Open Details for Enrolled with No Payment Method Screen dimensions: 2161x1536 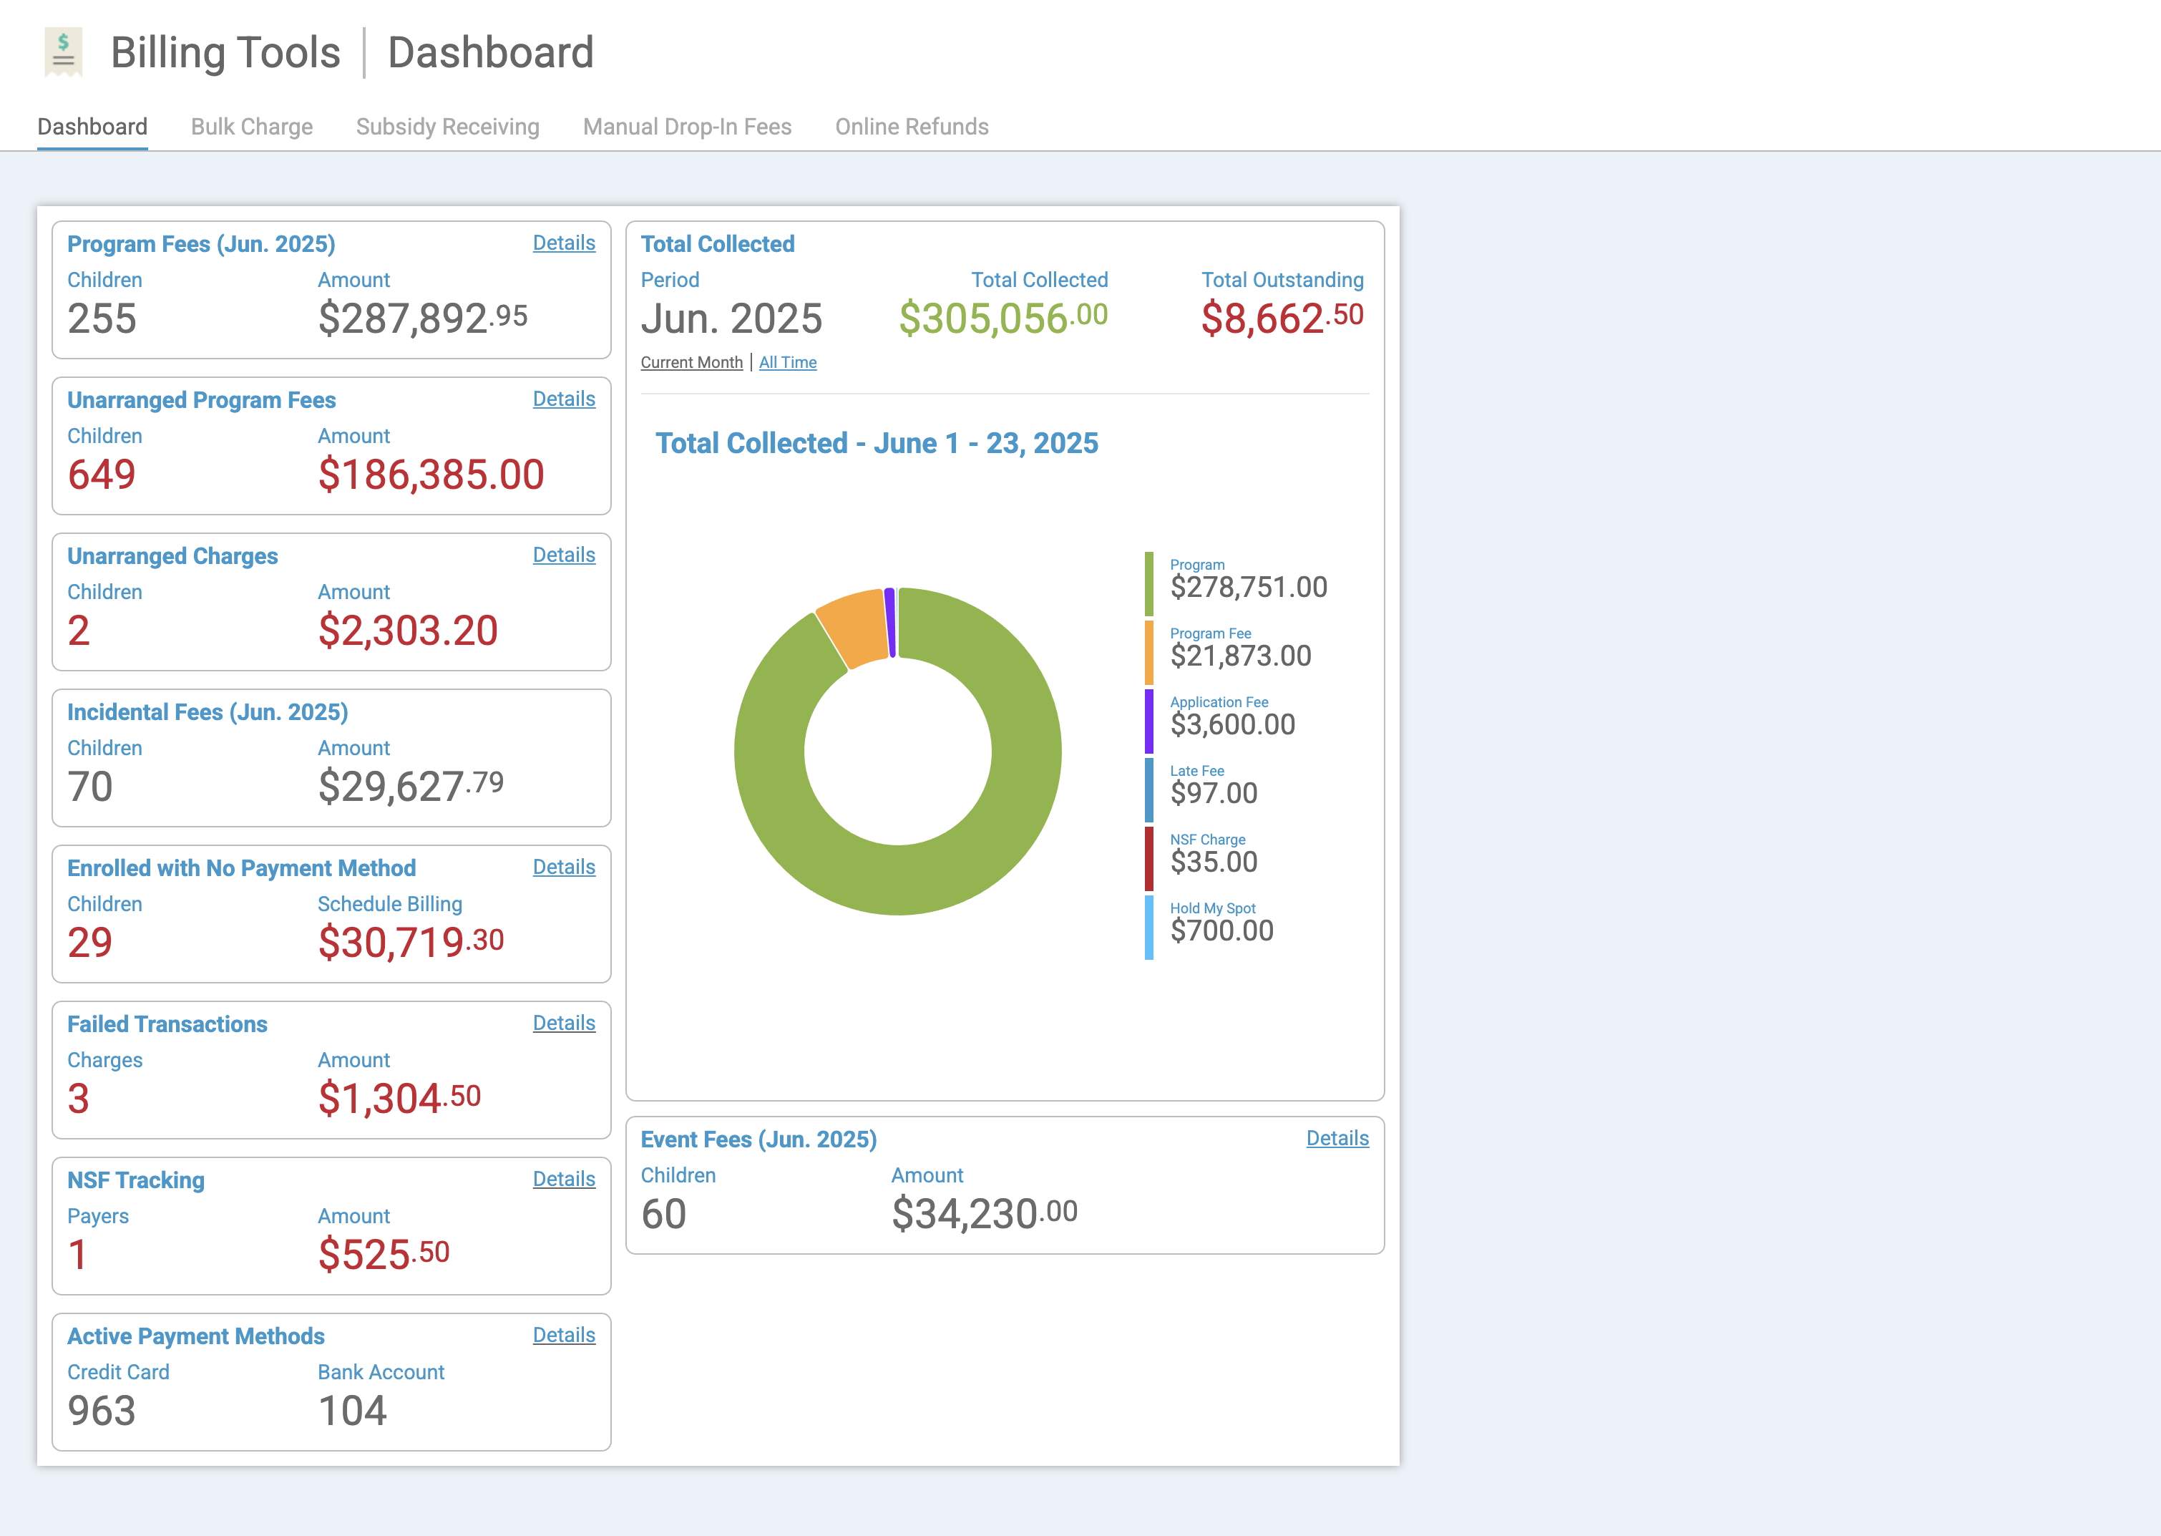click(563, 867)
